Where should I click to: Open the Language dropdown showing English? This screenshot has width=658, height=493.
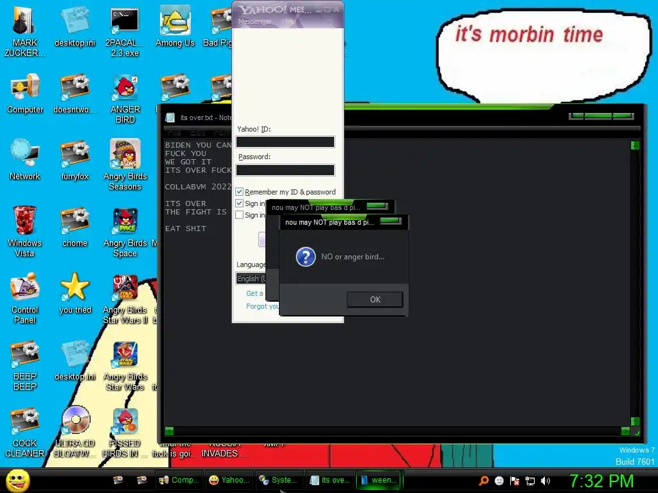[x=251, y=279]
